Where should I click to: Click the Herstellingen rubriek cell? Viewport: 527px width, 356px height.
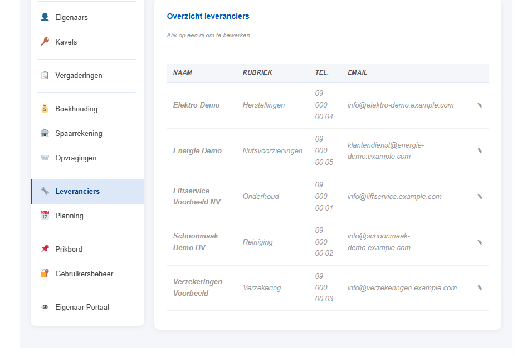pos(264,105)
